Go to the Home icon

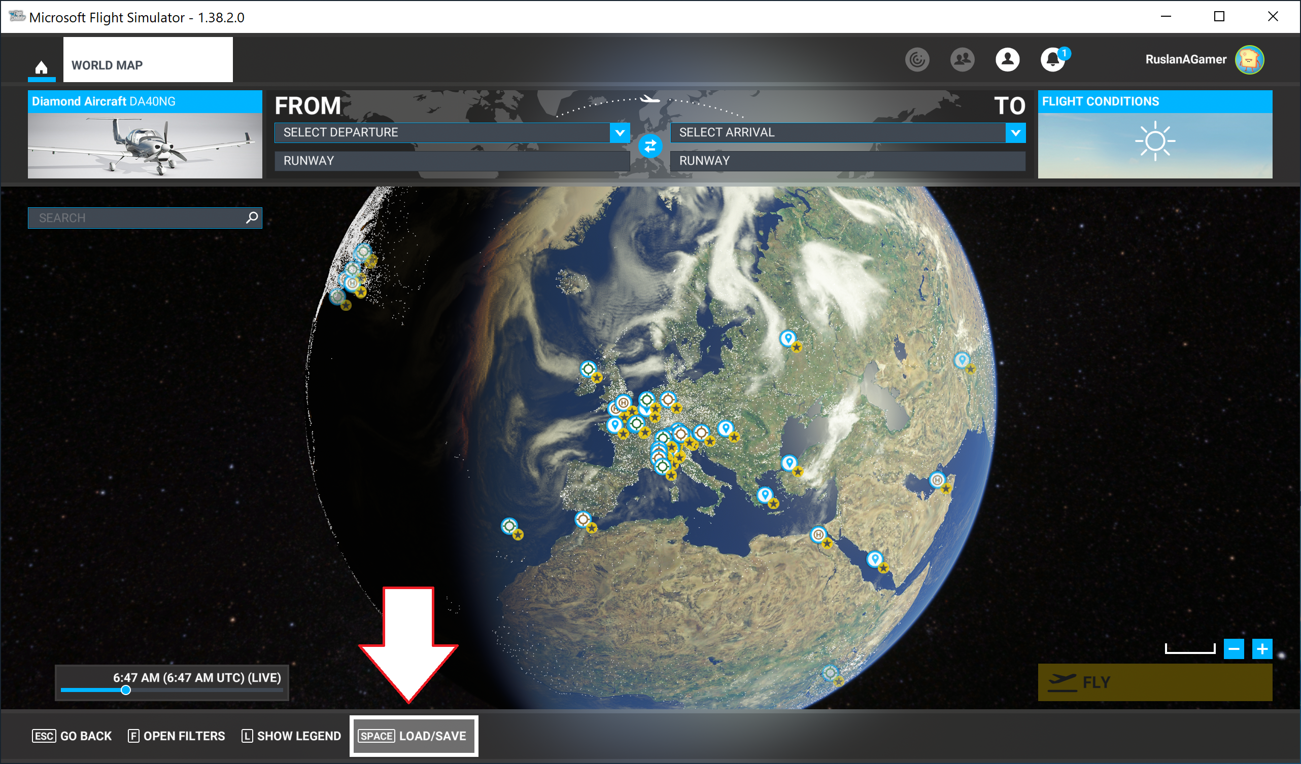pos(41,67)
